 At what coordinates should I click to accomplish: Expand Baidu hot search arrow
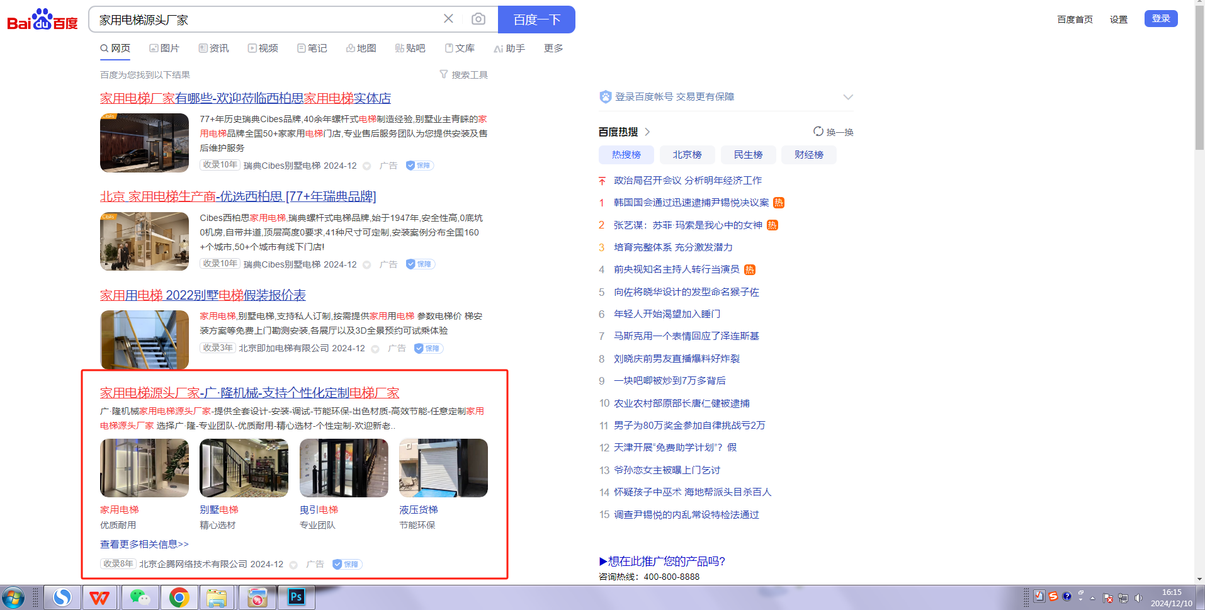(647, 132)
